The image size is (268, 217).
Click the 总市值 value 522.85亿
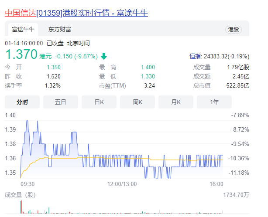(x=238, y=86)
